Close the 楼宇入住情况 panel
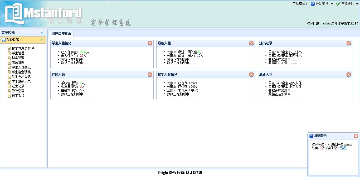 (x=251, y=75)
